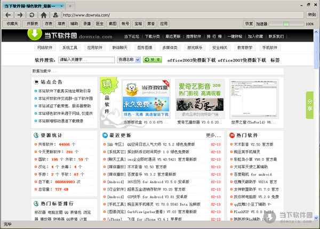Viewport: 320px width, 229px height.
Task: Click the browser Forward arrow button
Action: (20, 15)
